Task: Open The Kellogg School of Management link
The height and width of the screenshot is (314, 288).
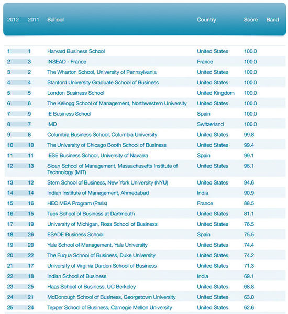Action: click(x=117, y=104)
